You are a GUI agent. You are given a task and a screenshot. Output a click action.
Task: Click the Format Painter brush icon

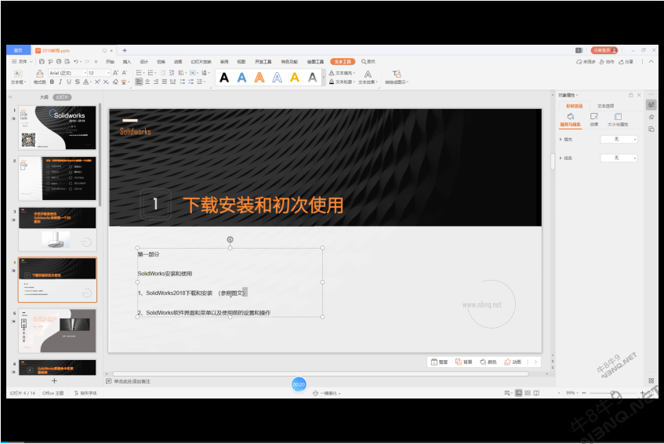coord(39,73)
